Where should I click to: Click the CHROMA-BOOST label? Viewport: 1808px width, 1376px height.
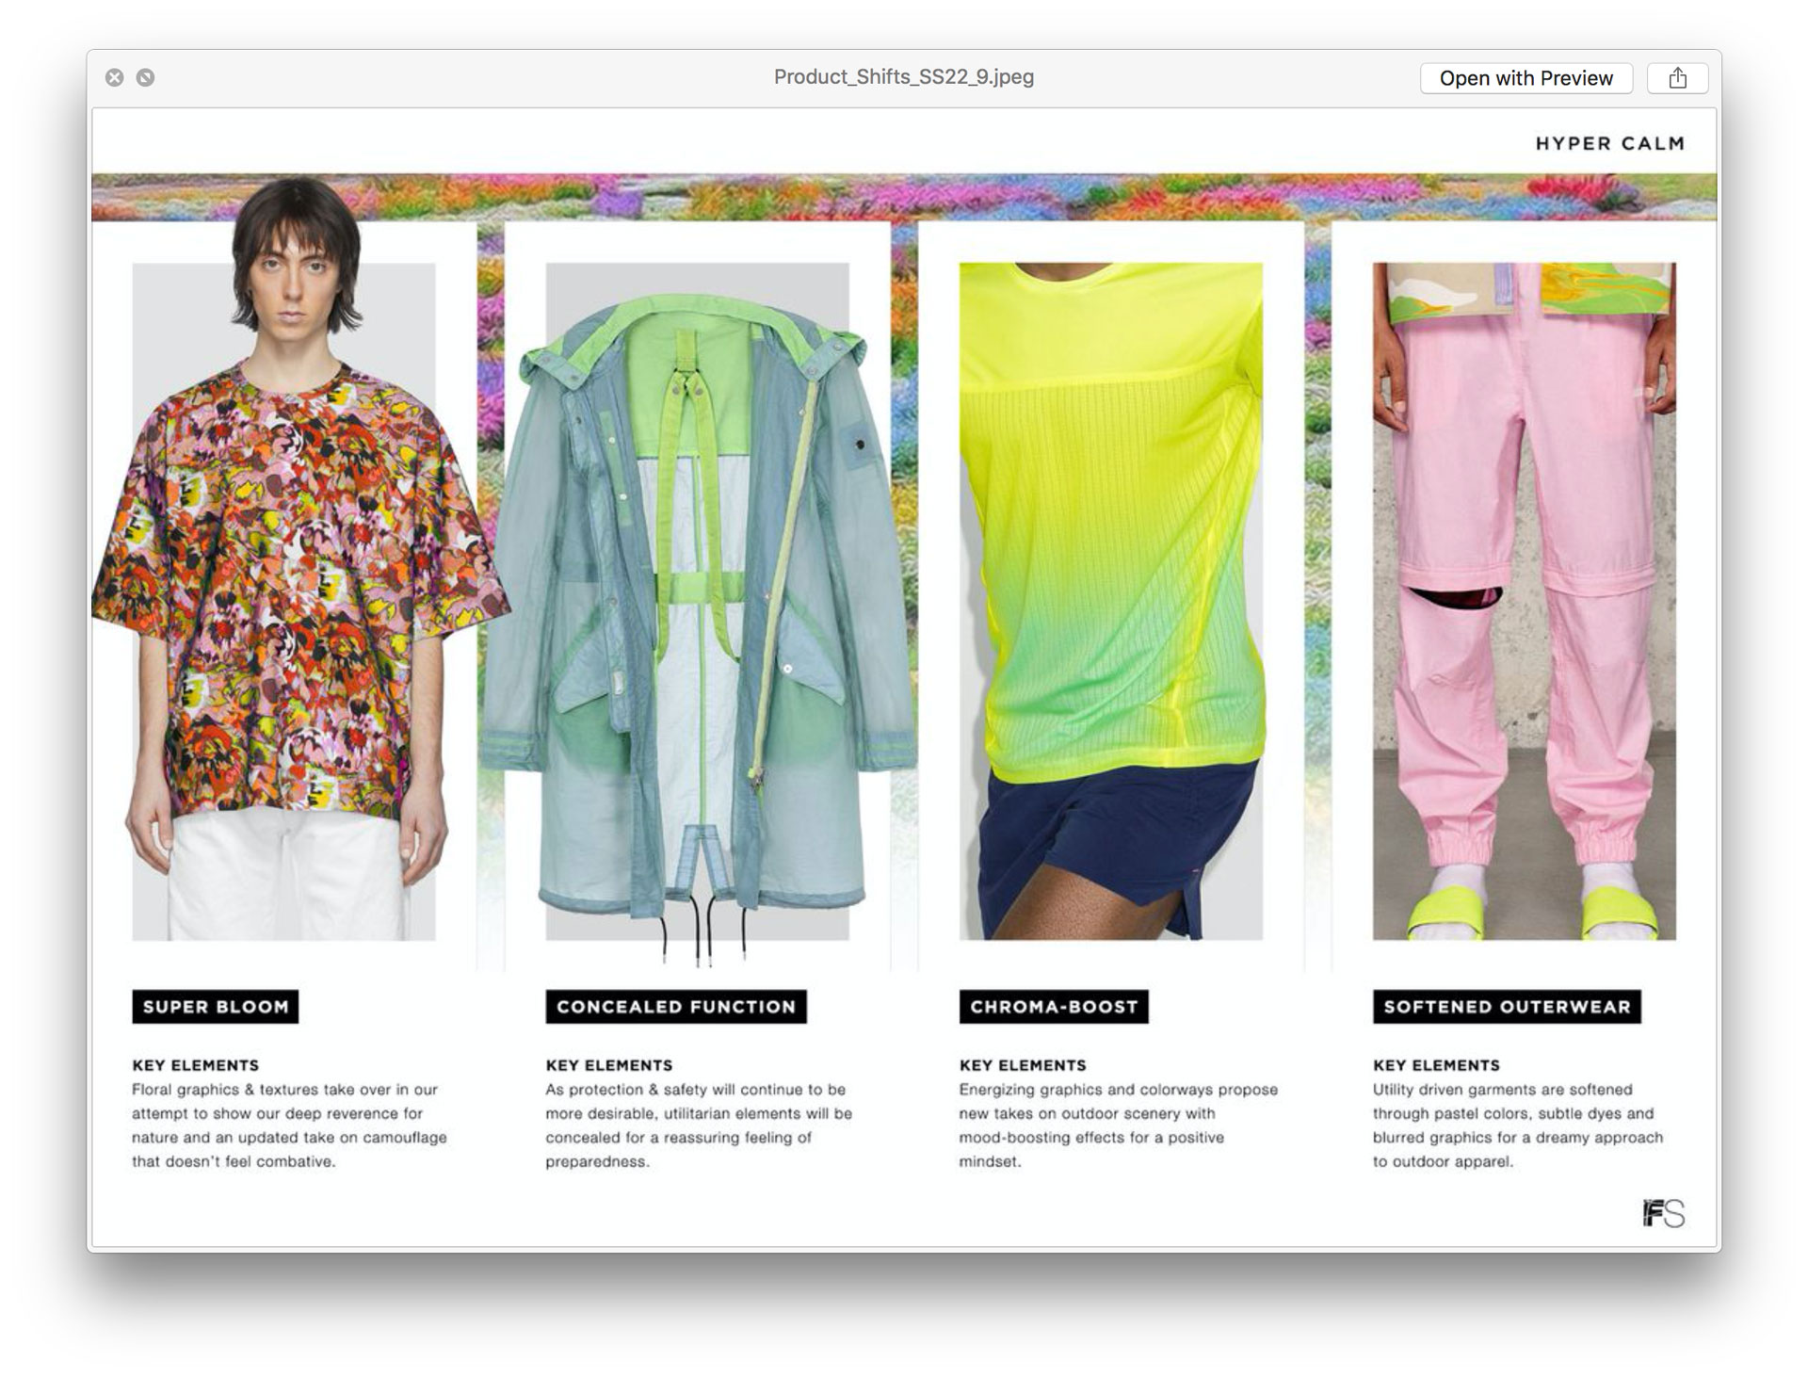point(1054,1007)
